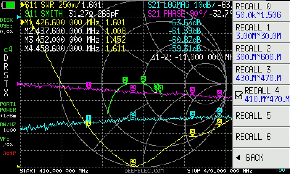Tap the START 410.000 000 MHz frequency
The height and width of the screenshot is (174, 290).
pyautogui.click(x=54, y=171)
